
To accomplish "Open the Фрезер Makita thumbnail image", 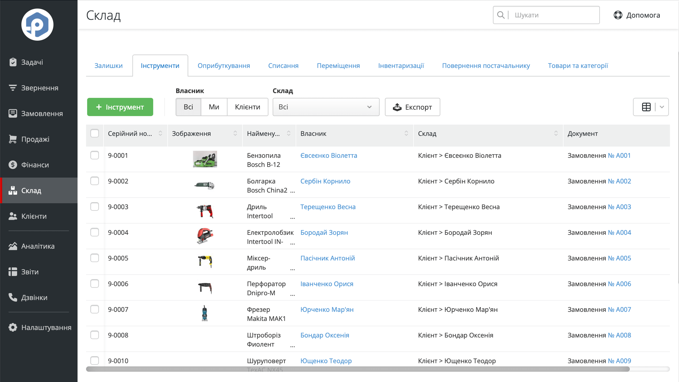I will [204, 313].
